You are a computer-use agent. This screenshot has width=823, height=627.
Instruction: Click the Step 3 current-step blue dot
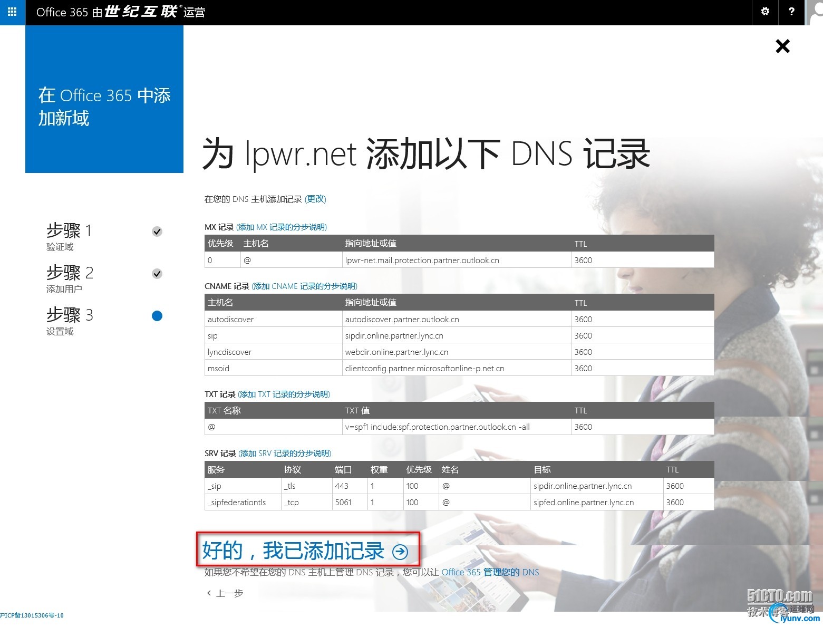[157, 316]
